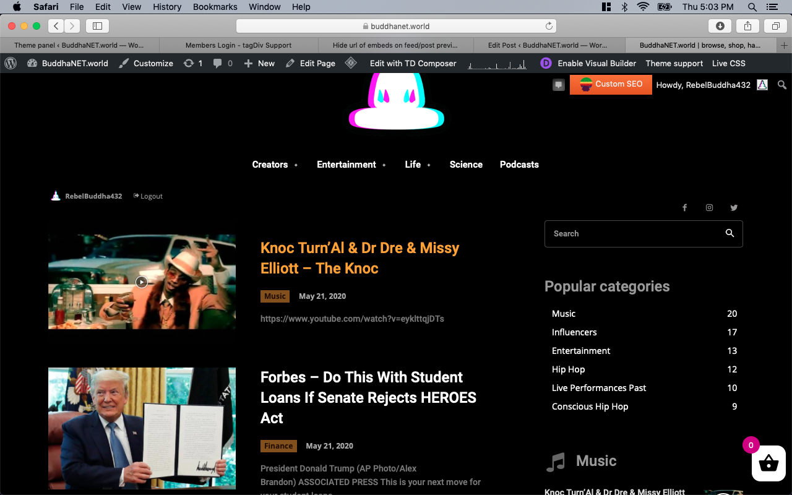Open the Safari Bookmarks menu
This screenshot has height=495, width=792.
pos(215,7)
